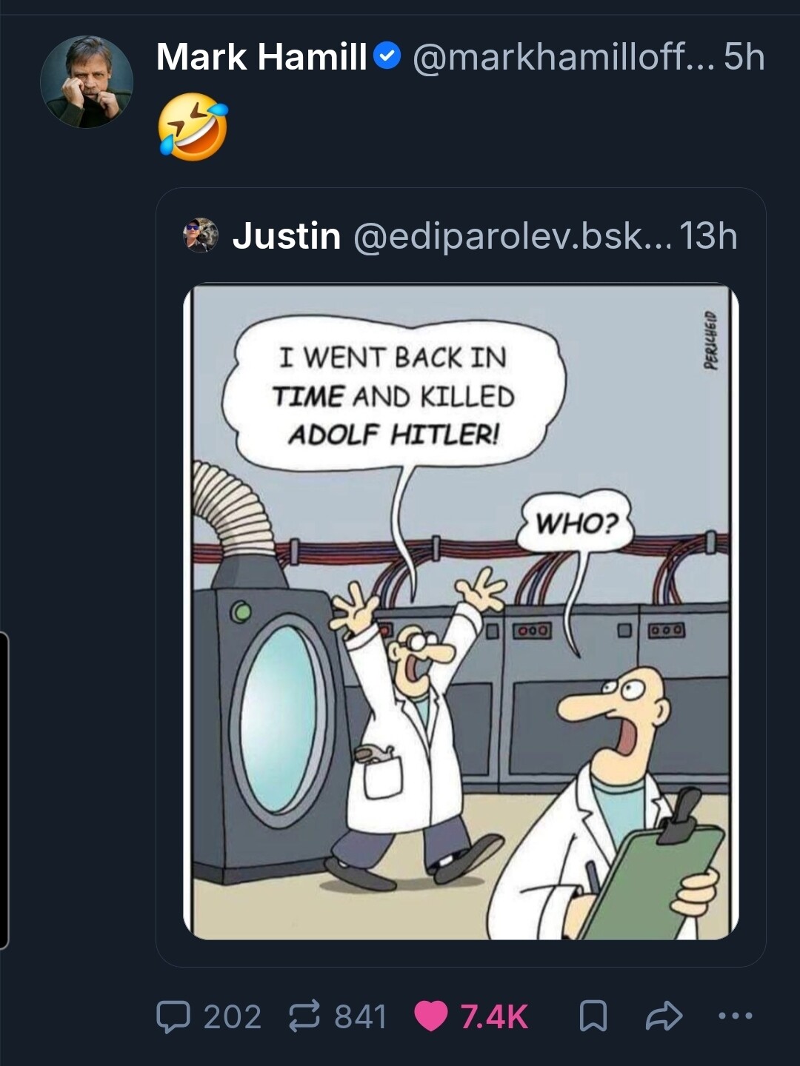
Task: View the 202 replies count
Action: [232, 1016]
